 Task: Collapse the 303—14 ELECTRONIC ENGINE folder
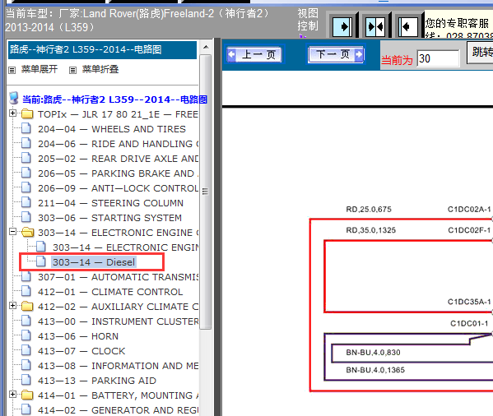pyautogui.click(x=12, y=232)
